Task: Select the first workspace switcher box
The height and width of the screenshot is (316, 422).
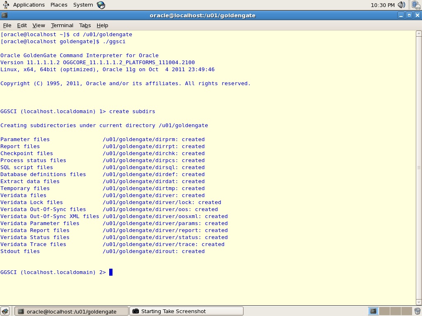Action: [373, 311]
